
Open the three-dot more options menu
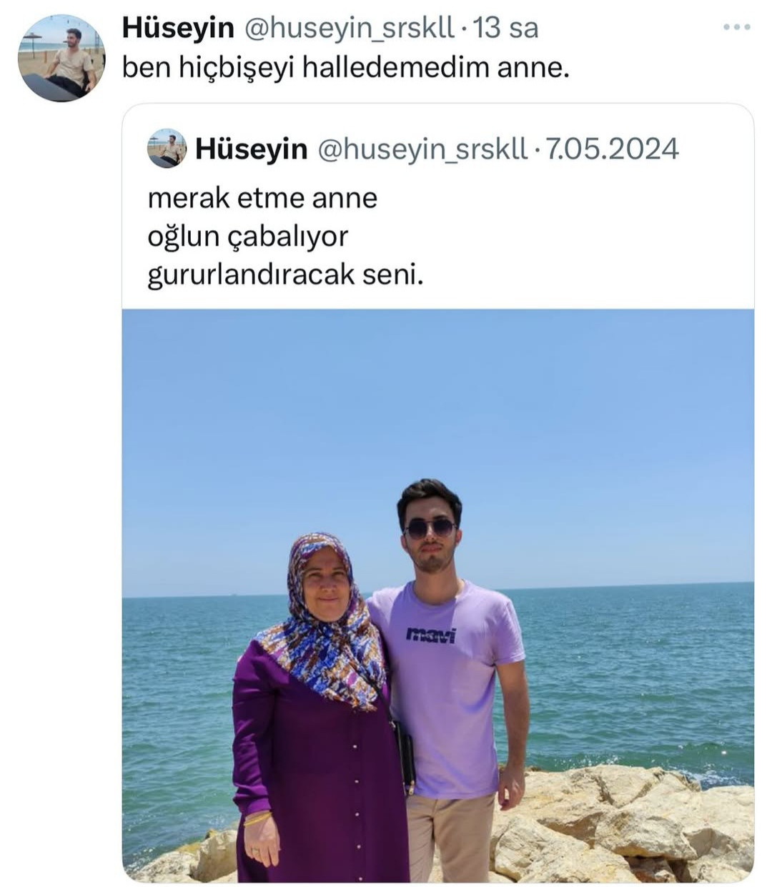[737, 28]
